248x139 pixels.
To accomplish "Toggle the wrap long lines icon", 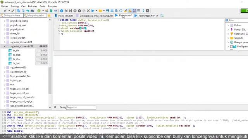I will coord(139,11).
